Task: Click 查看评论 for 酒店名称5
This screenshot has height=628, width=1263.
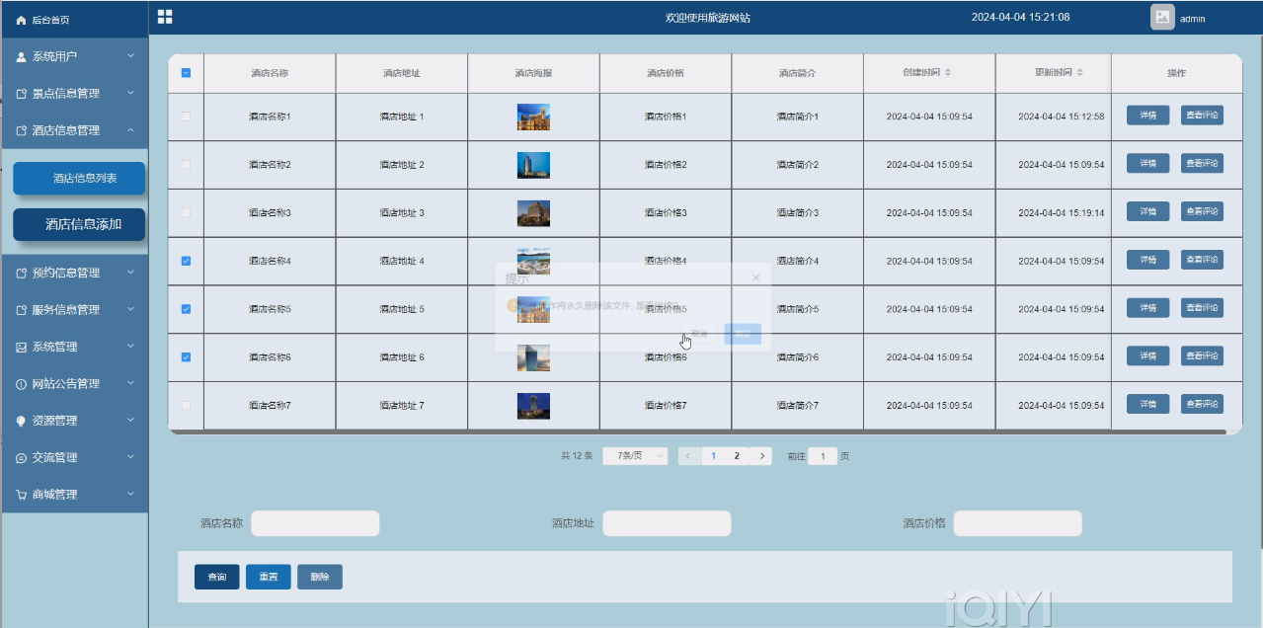Action: click(1202, 308)
